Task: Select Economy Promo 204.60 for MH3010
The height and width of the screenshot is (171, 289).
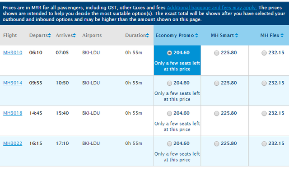Action: (x=169, y=53)
